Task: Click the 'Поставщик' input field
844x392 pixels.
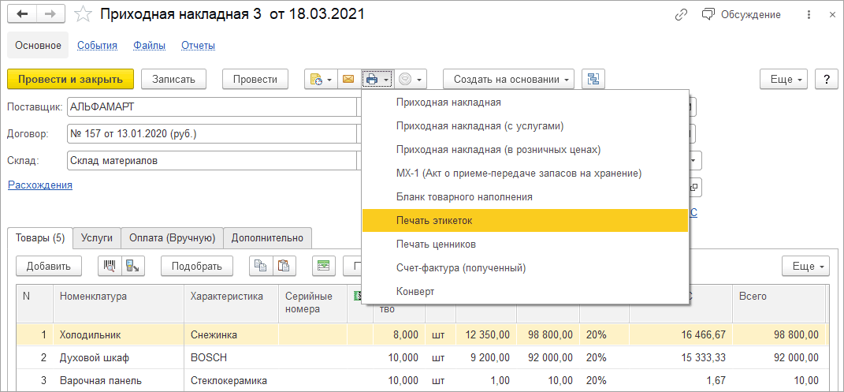Action: [x=213, y=106]
